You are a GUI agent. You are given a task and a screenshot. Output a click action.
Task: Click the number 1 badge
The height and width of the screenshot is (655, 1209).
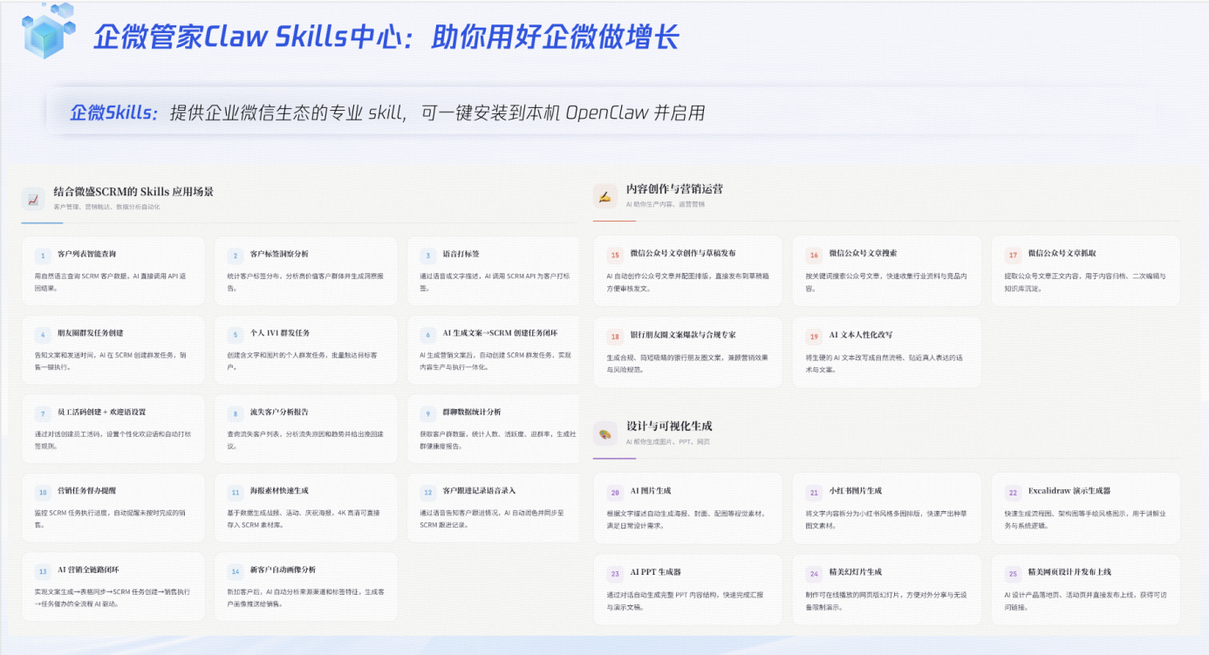[42, 256]
